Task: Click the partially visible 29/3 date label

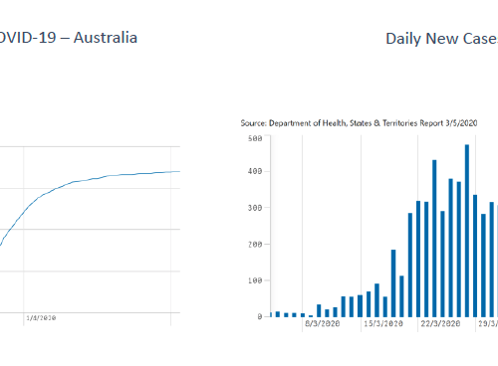Action: (488, 323)
